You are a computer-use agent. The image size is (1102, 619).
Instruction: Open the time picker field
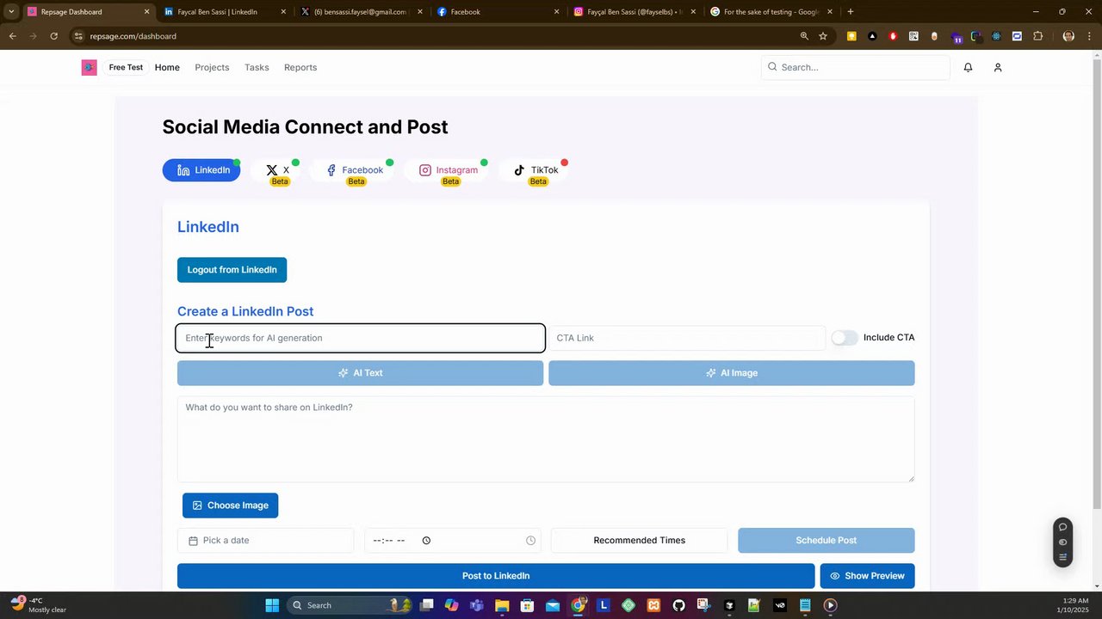pos(453,541)
